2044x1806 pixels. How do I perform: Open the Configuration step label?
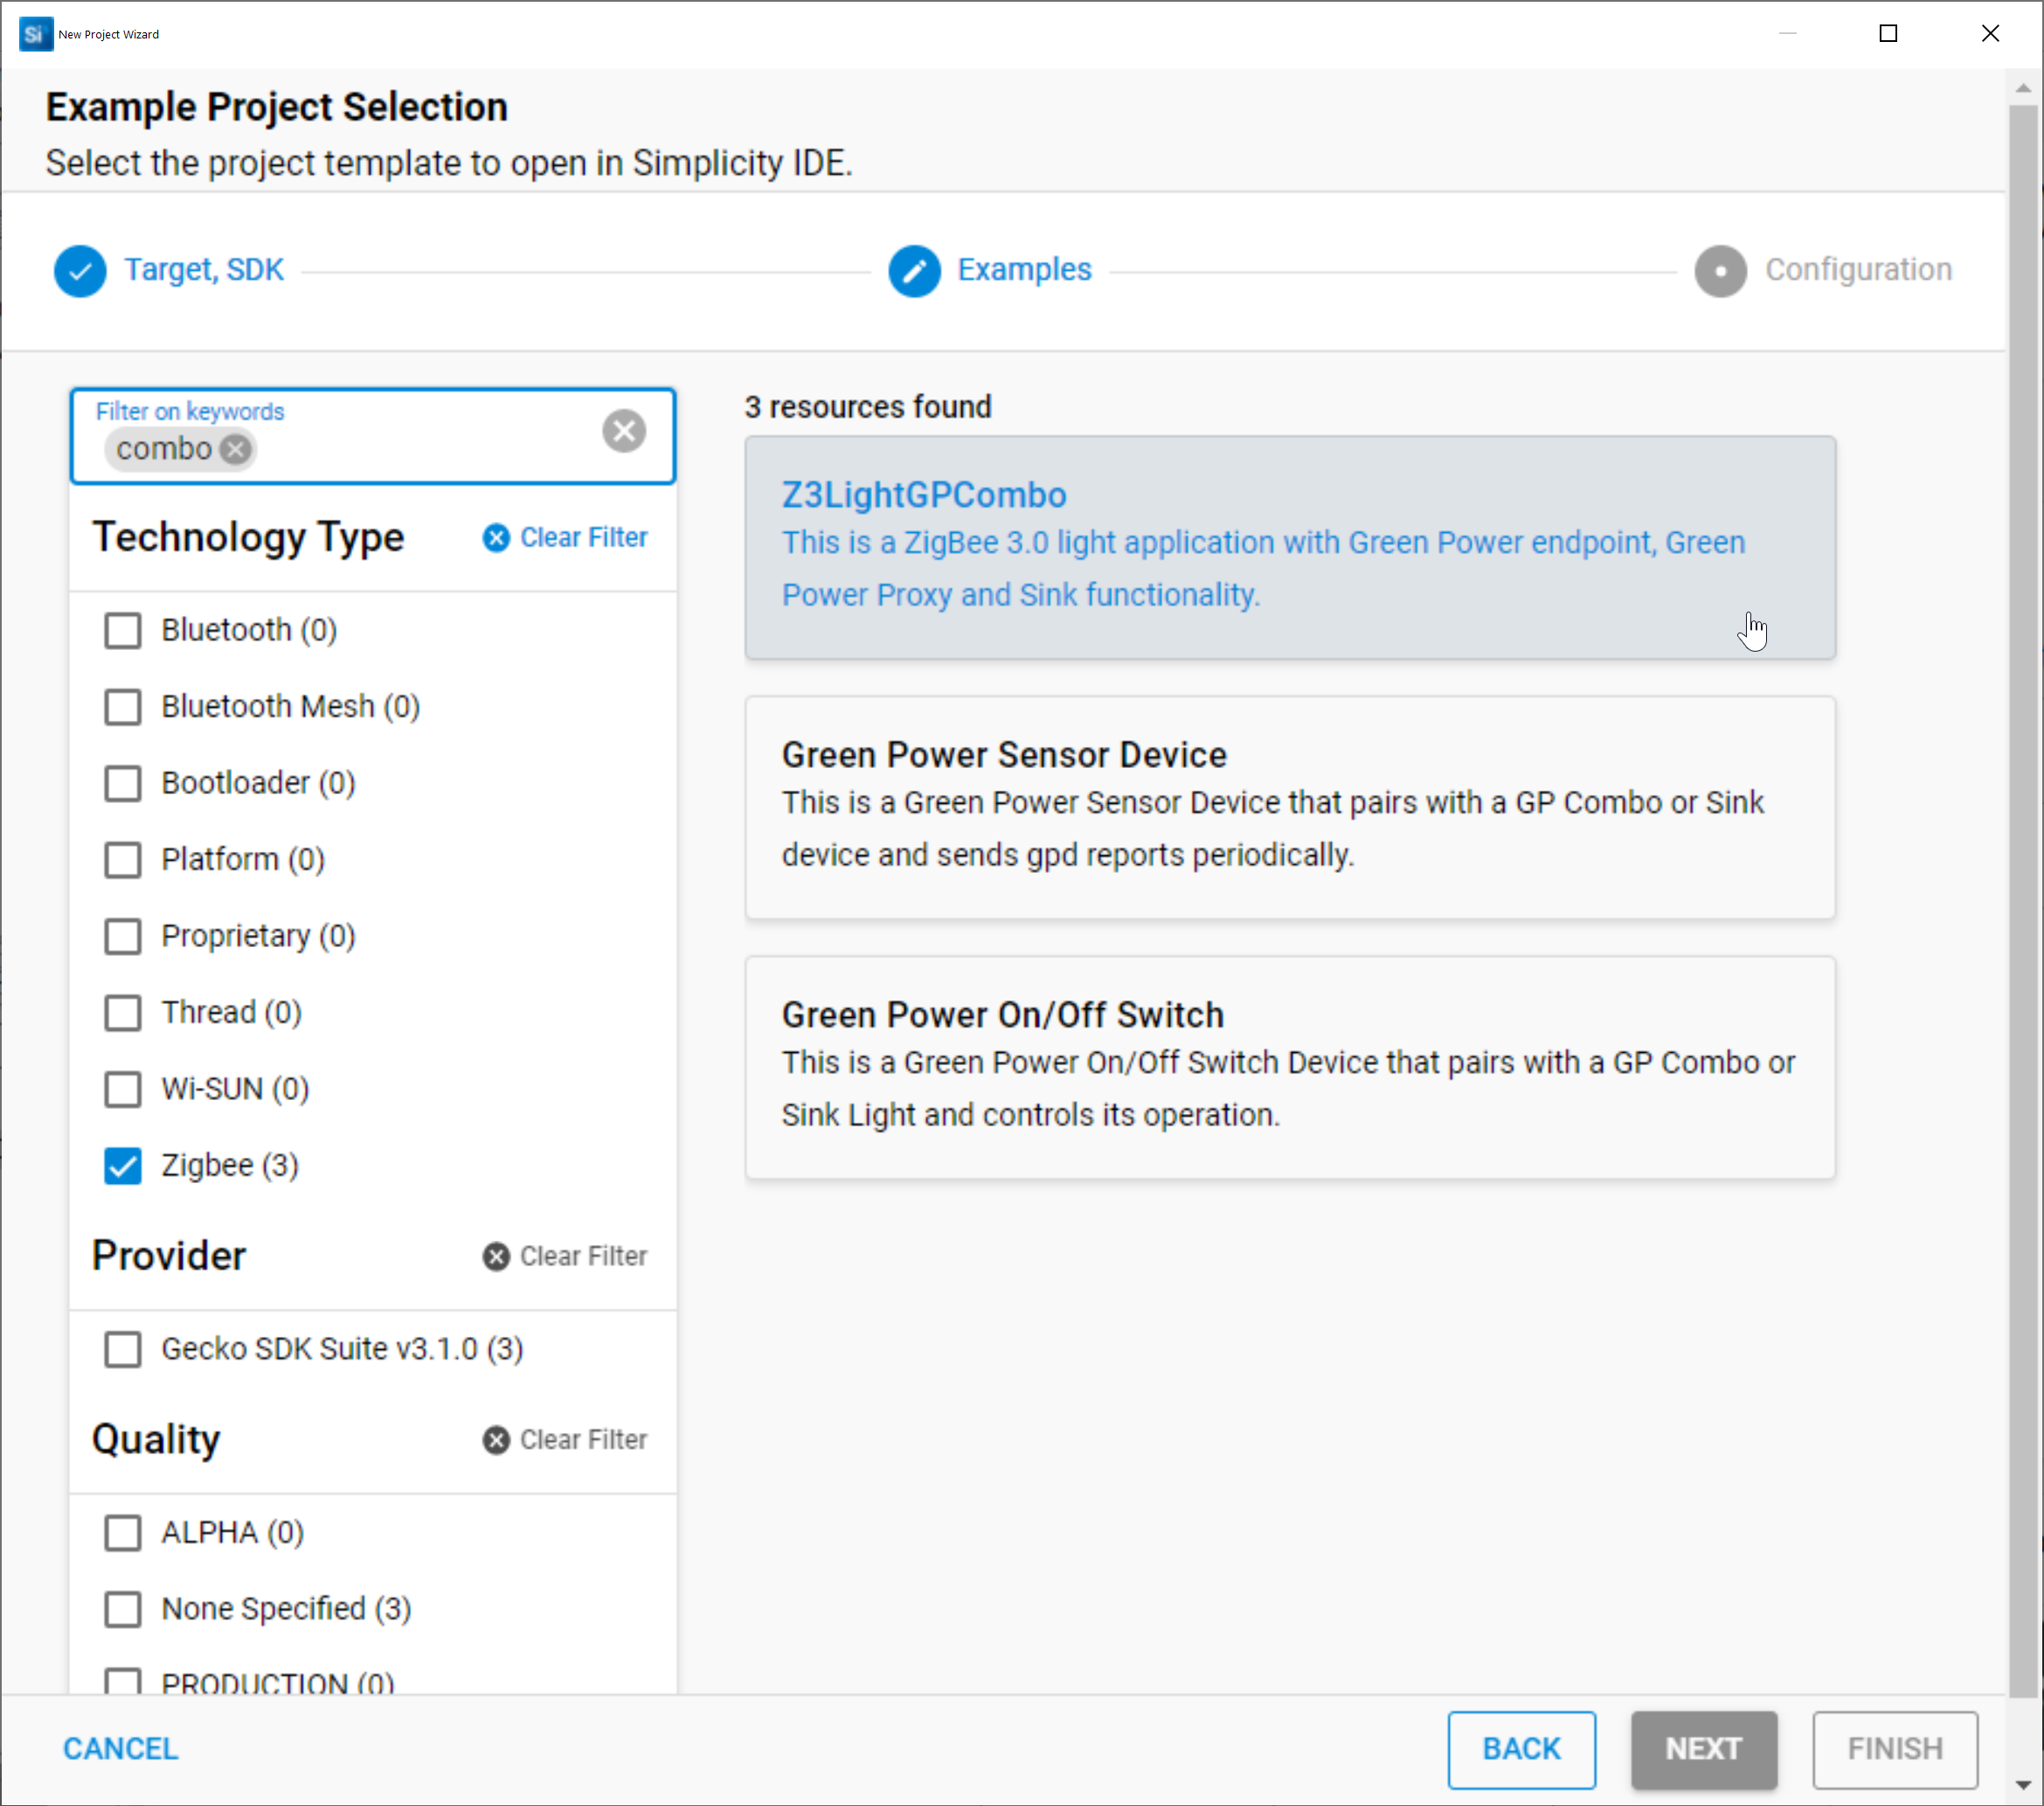coord(1858,270)
